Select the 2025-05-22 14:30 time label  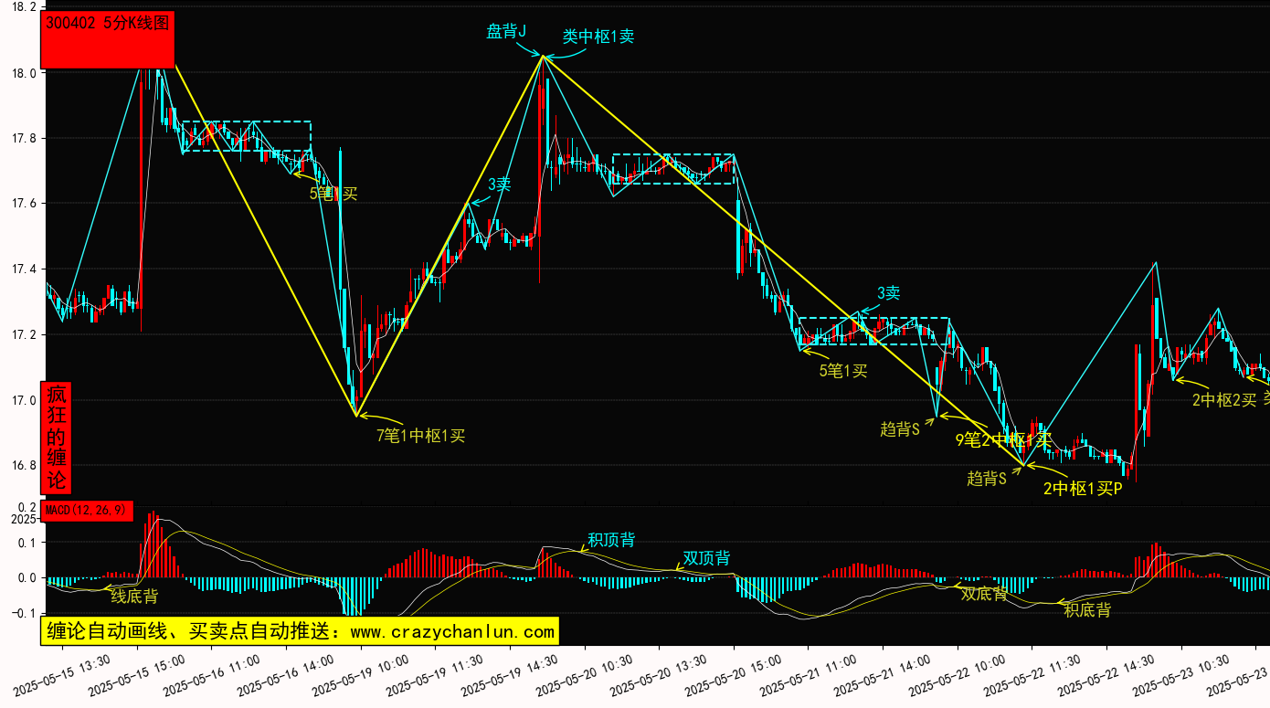coord(1106,674)
